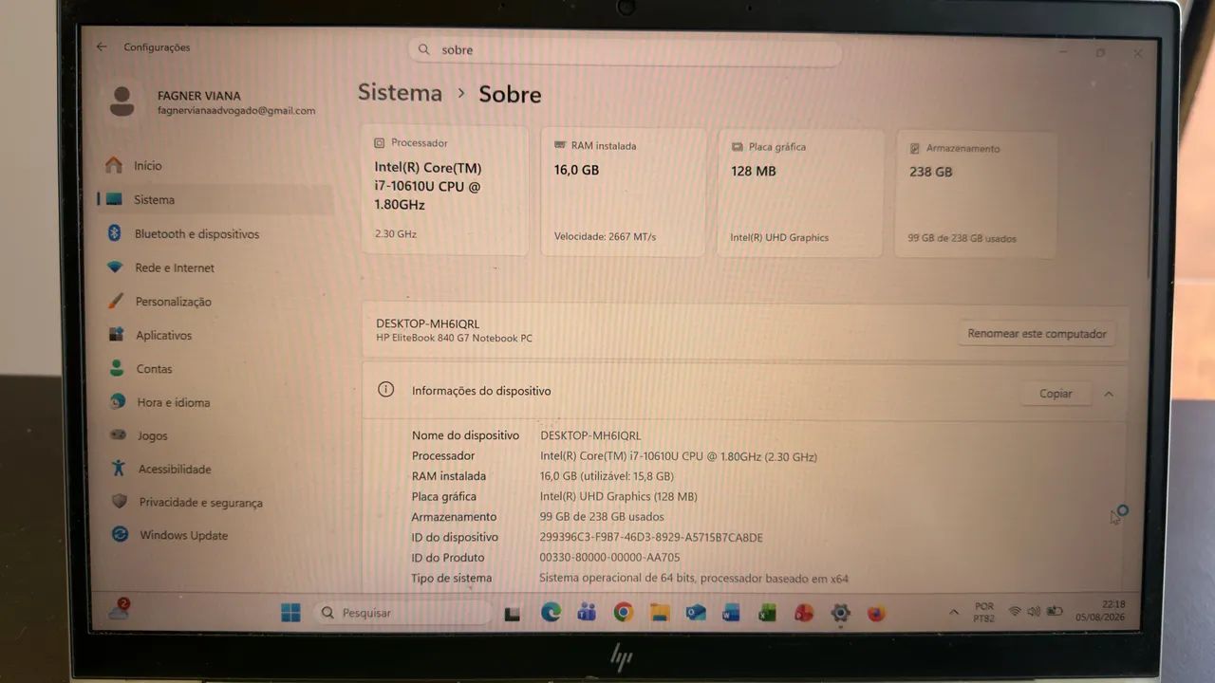
Task: Click the Armazenamento card showing 238 GB
Action: [x=975, y=194]
